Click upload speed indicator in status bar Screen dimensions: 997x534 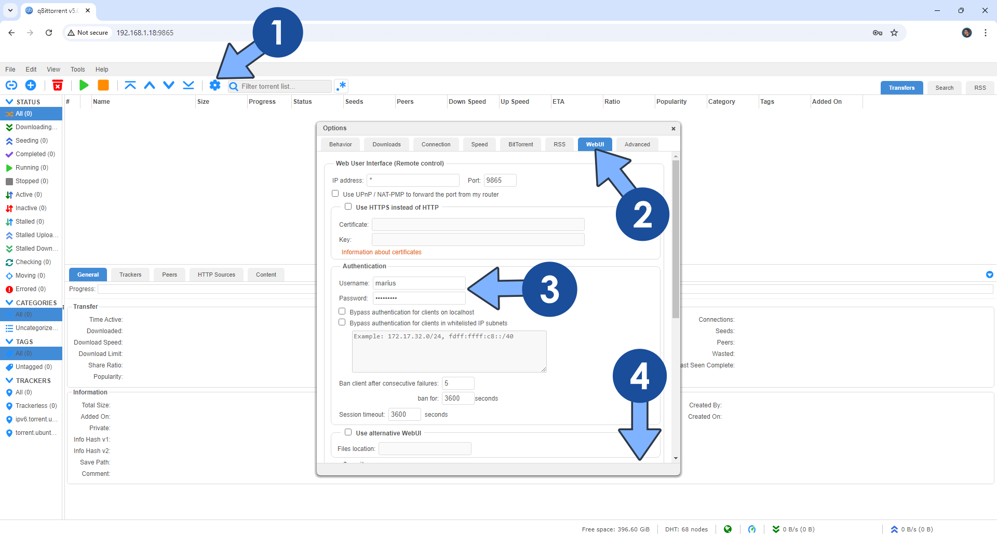point(912,529)
